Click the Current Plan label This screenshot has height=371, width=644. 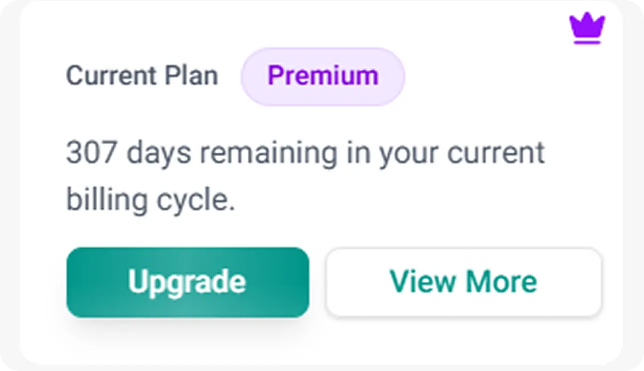pyautogui.click(x=142, y=76)
